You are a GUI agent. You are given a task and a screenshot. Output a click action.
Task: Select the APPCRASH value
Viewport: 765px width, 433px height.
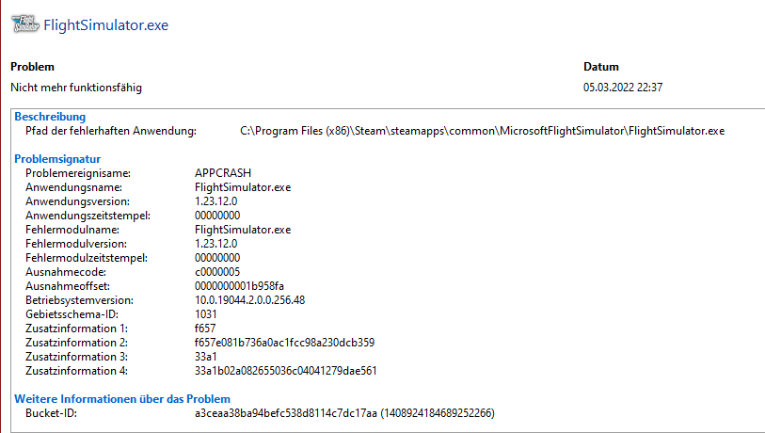point(223,173)
